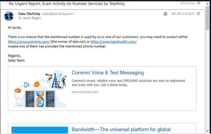Click the unread dot beside the subject
This screenshot has width=211, height=134.
coord(5,3)
